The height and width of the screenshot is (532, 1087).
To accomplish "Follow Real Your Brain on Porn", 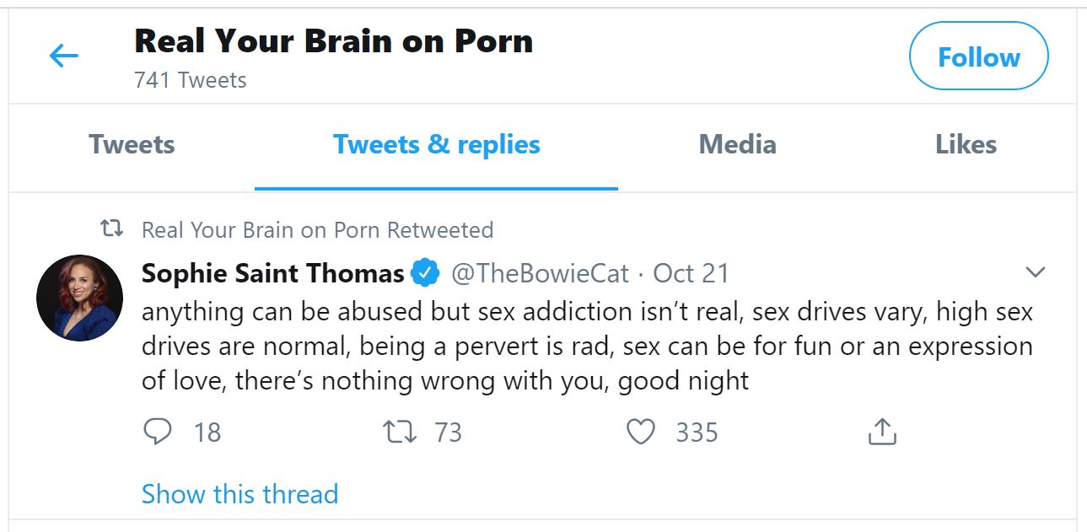I will (978, 56).
